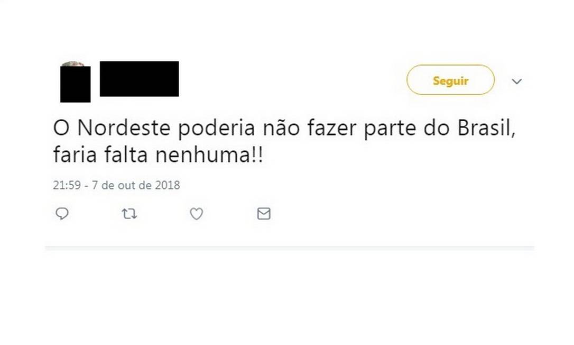Toggle the heart to favorite the tweet
This screenshot has width=574, height=345.
tap(197, 214)
